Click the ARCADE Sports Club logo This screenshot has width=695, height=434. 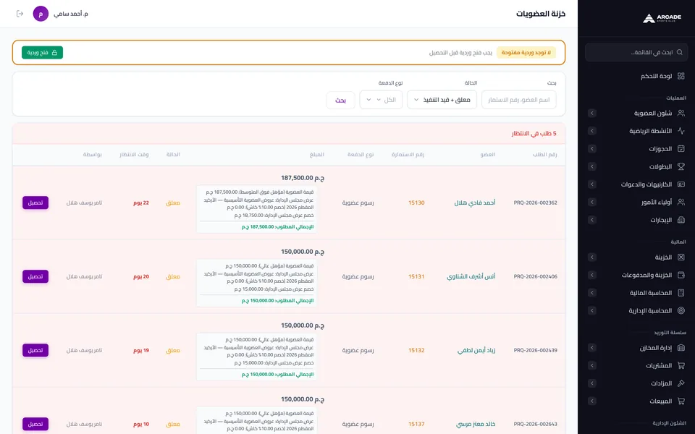click(x=662, y=18)
